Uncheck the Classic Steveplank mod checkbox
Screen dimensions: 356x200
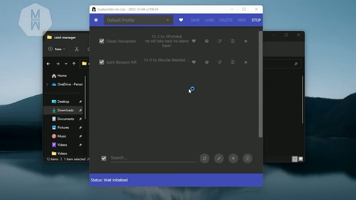click(102, 41)
